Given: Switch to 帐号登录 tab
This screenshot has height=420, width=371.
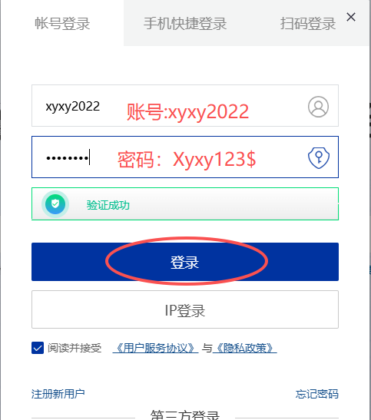Looking at the screenshot, I should [62, 23].
